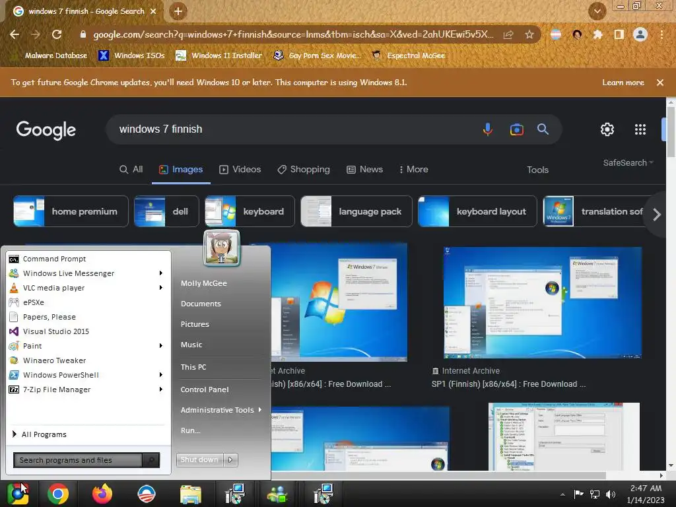Viewport: 676px width, 507px height.
Task: Expand Windows PowerShell submenu arrow
Action: pyautogui.click(x=161, y=375)
